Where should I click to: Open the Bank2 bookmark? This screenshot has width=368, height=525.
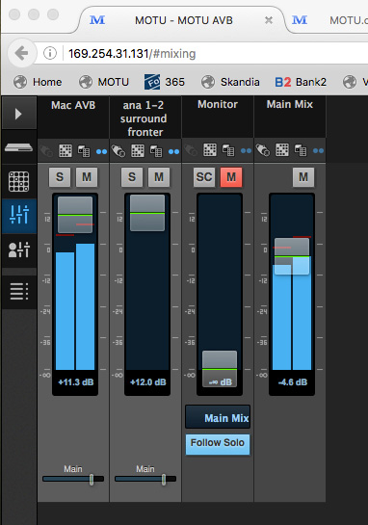click(301, 82)
